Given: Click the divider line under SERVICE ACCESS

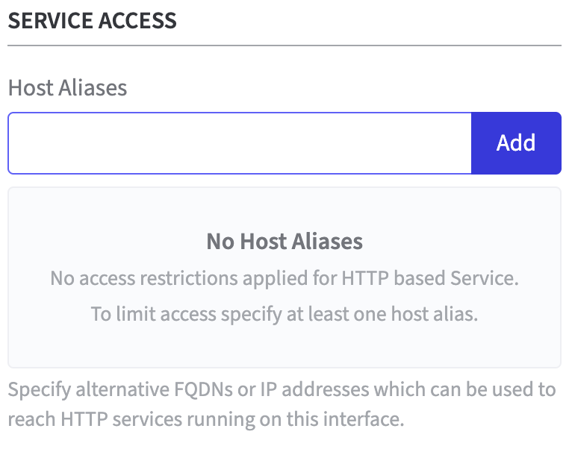Looking at the screenshot, I should (285, 46).
